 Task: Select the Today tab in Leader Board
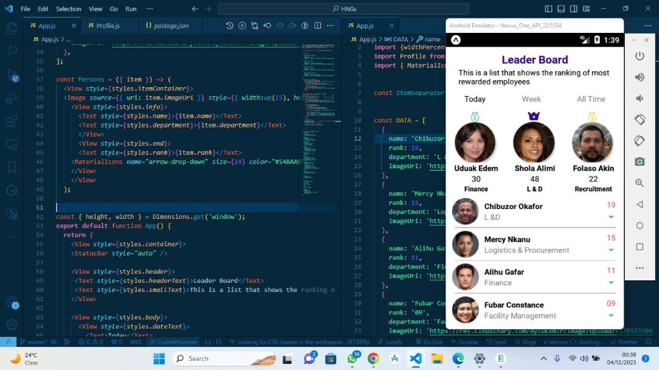click(x=475, y=99)
